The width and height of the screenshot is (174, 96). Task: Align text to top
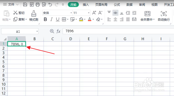pos(109,12)
